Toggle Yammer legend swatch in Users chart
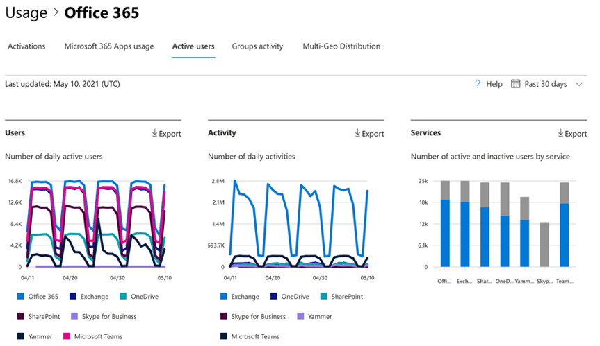This screenshot has width=600, height=346. tap(21, 336)
